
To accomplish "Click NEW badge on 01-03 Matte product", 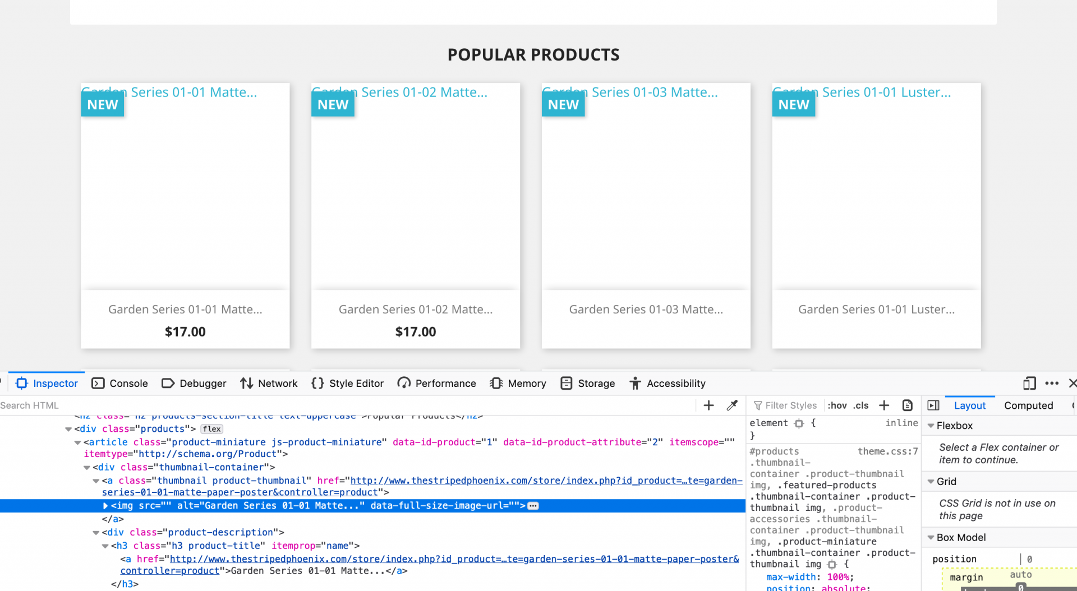I will [x=563, y=105].
